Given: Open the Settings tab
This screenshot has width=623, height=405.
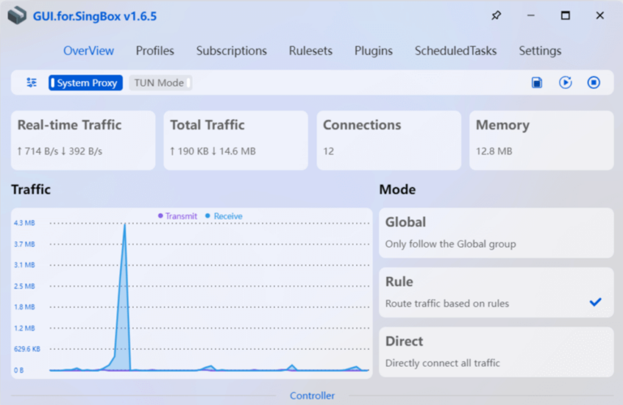Looking at the screenshot, I should (x=539, y=50).
